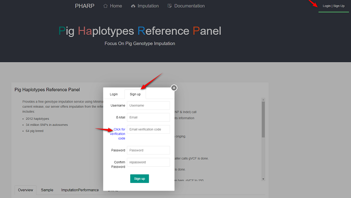Viewport: 351px width, 198px height.
Task: Click the panel scrollbar up arrow
Action: coord(263,100)
